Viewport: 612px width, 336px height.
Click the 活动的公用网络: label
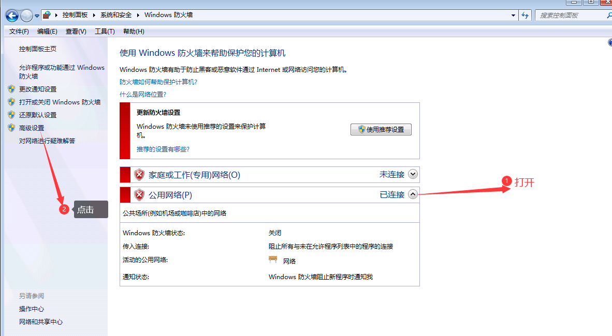click(145, 259)
